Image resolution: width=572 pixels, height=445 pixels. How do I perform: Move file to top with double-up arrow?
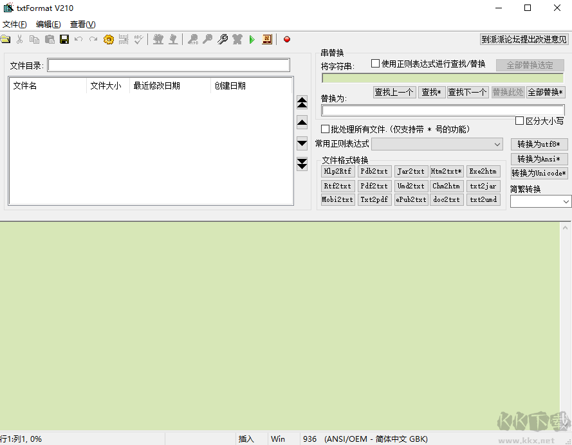302,102
